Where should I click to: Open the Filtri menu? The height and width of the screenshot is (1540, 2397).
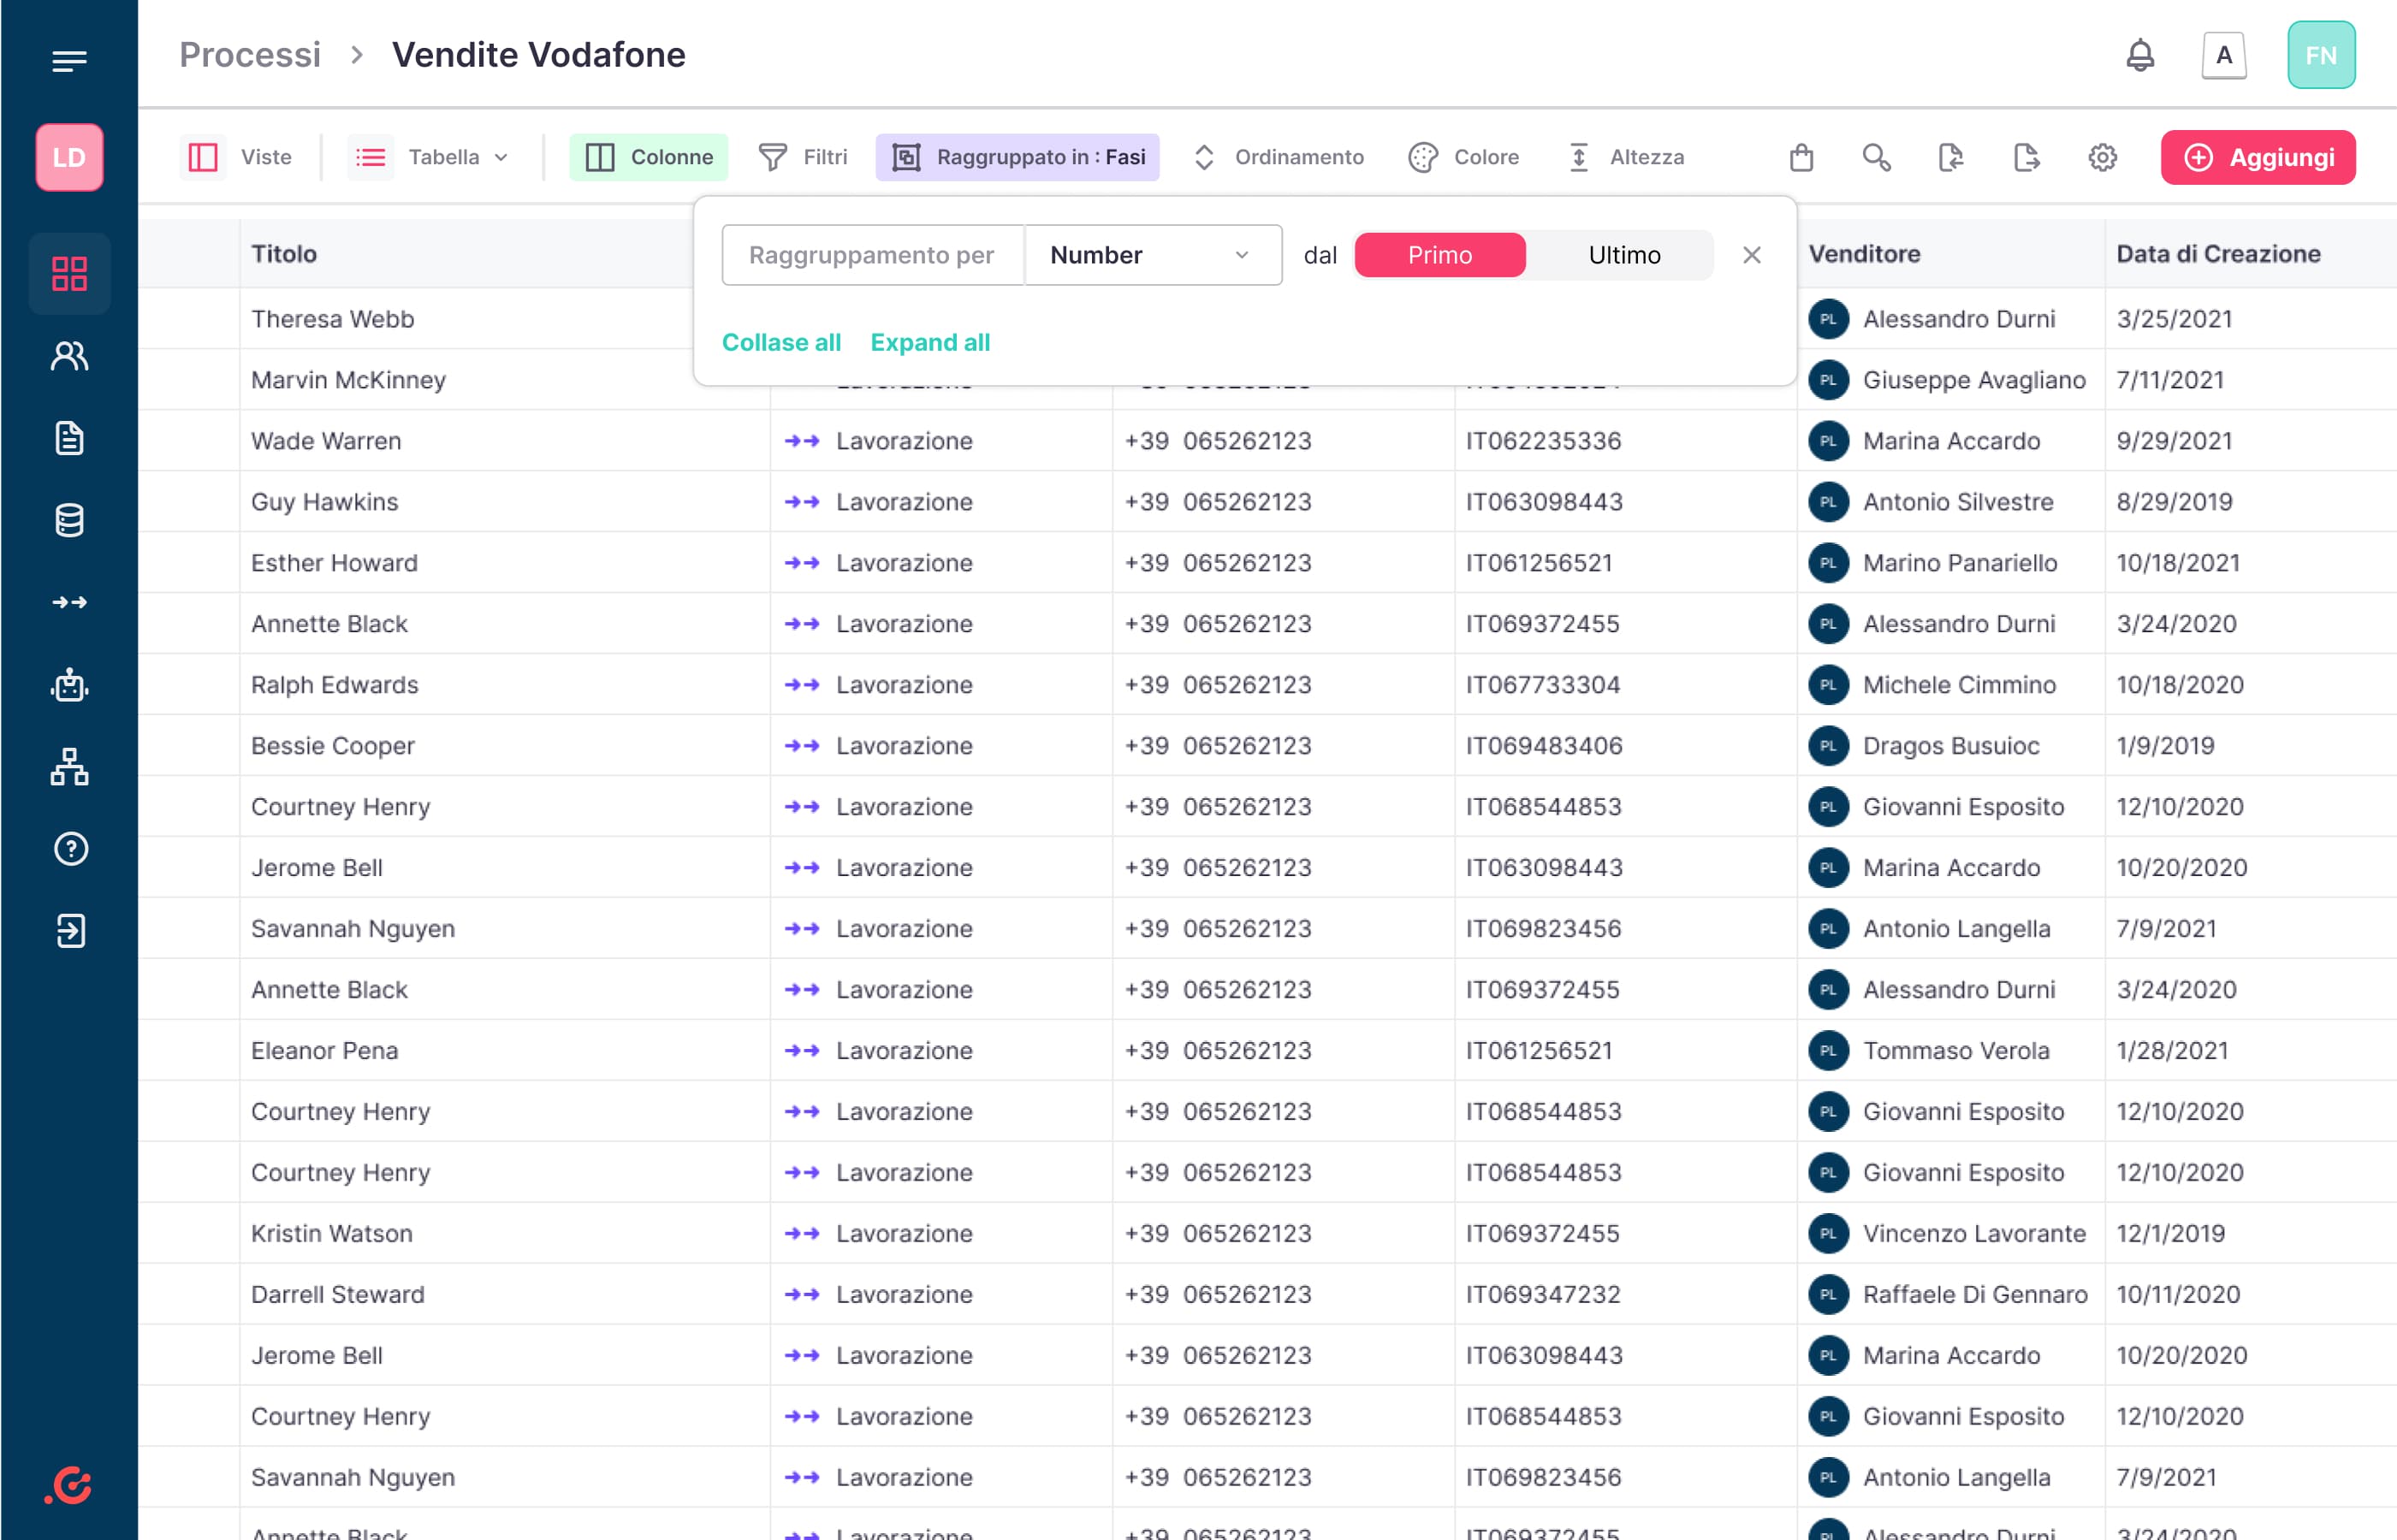tap(803, 157)
